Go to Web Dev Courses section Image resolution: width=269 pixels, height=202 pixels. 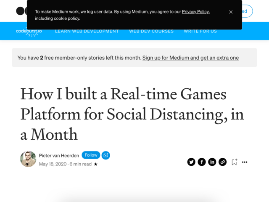pos(151,31)
